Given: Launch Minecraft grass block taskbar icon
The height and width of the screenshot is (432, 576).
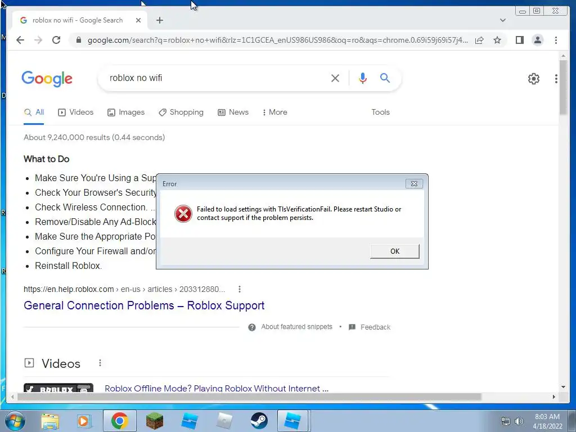Looking at the screenshot, I should pos(155,421).
